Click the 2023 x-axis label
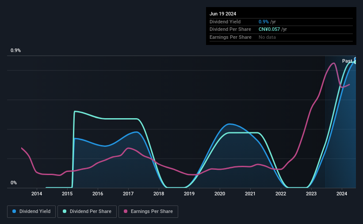363x224 pixels. click(x=311, y=194)
